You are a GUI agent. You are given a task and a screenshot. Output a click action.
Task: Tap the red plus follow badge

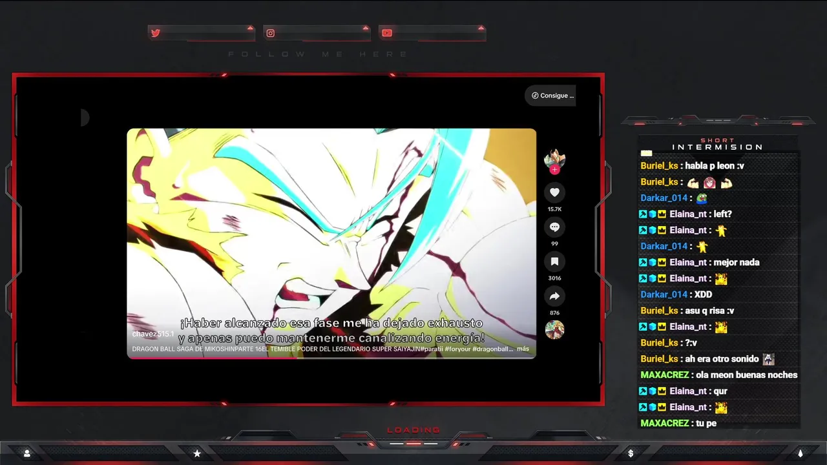(x=554, y=170)
